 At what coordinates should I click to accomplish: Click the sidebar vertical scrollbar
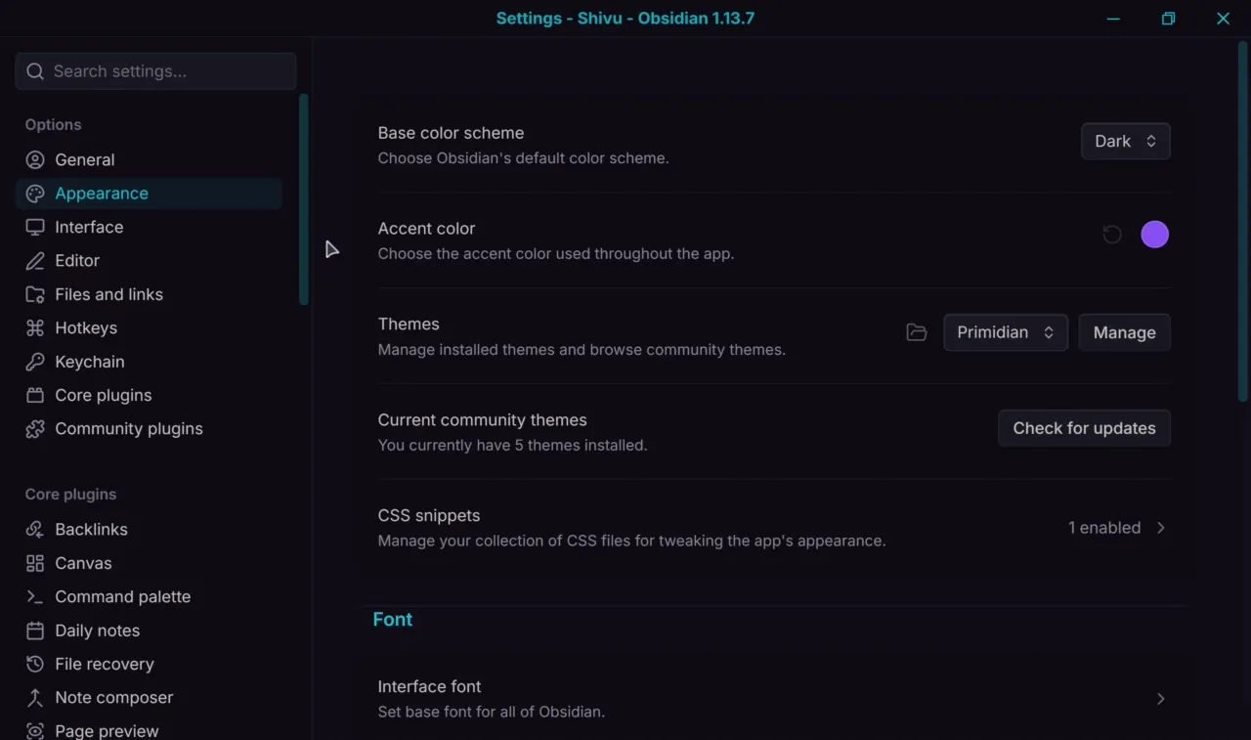point(304,199)
